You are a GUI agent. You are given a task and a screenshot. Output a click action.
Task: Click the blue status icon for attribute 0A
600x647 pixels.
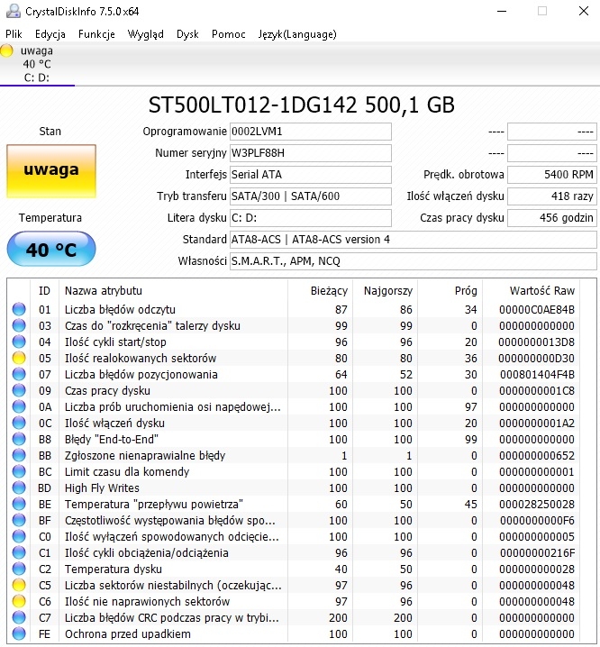tap(19, 406)
